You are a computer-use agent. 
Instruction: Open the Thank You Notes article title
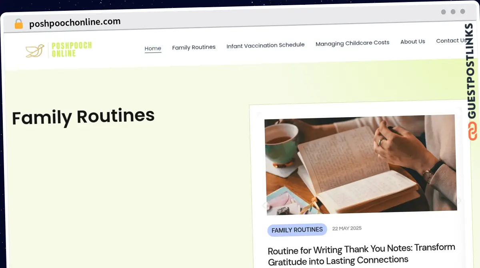coord(362,254)
